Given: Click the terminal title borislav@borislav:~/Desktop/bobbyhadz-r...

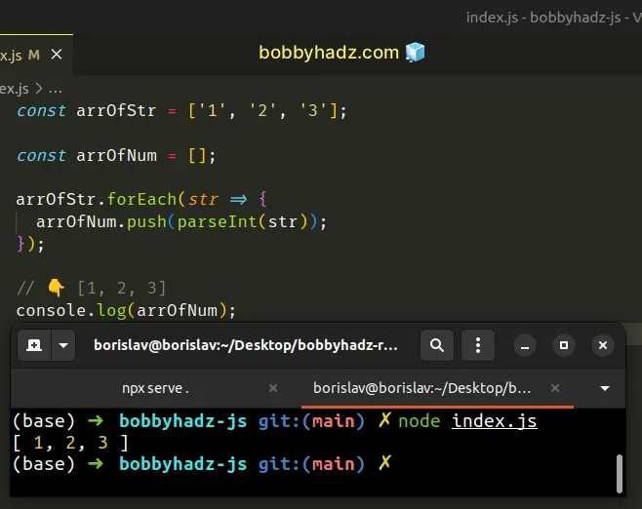Looking at the screenshot, I should [246, 345].
